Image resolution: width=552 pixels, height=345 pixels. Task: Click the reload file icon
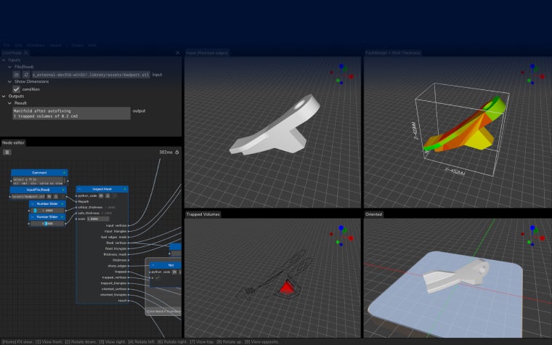coord(26,75)
